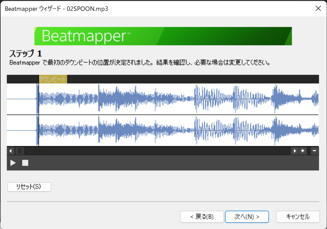Click the right scroll arrow beside the plus icon
Viewport: 327px width, 229px height.
pyautogui.click(x=295, y=151)
